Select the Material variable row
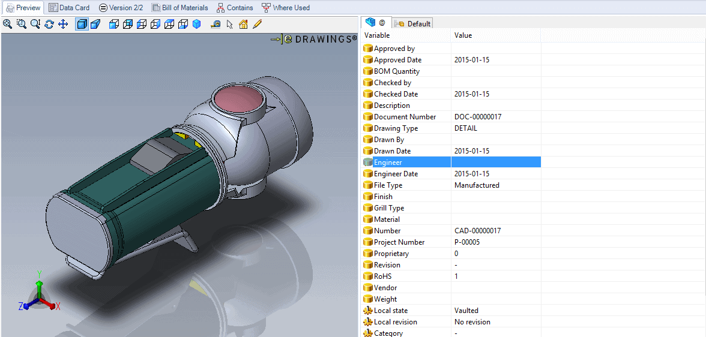706x337 pixels. tap(451, 219)
